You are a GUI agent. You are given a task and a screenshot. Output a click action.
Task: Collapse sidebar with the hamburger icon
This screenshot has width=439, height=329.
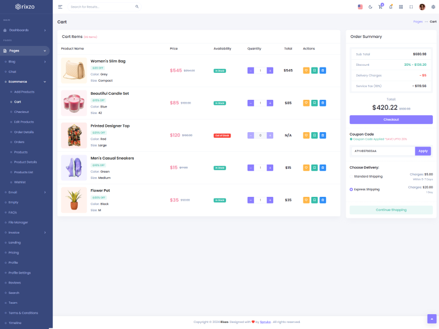[60, 7]
